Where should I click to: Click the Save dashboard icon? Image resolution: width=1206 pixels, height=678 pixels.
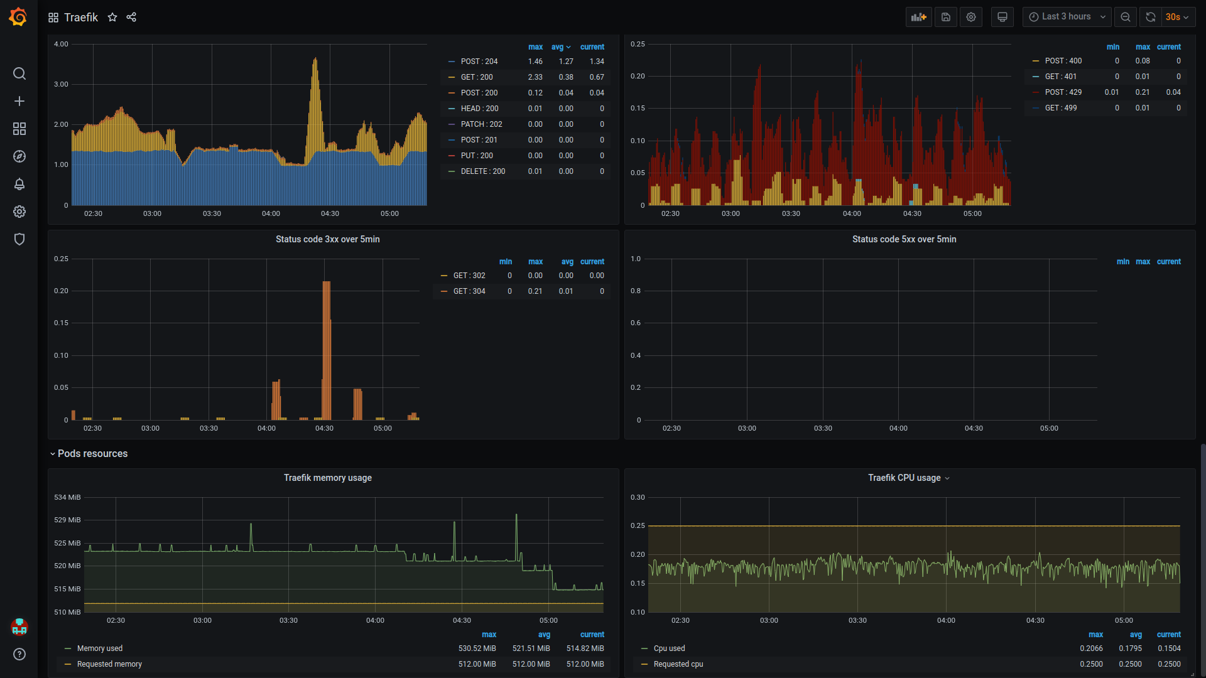tap(945, 17)
